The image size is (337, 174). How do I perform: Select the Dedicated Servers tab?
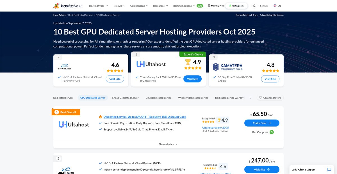(63, 98)
